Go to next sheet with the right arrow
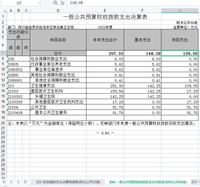Image resolution: width=200 pixels, height=187 pixels. [x=18, y=182]
